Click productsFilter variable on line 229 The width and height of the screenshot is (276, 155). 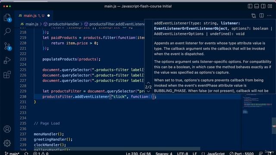tap(66, 91)
